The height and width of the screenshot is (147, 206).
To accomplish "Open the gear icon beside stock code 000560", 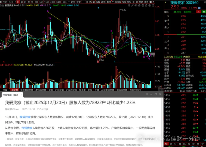I will coord(205,2).
